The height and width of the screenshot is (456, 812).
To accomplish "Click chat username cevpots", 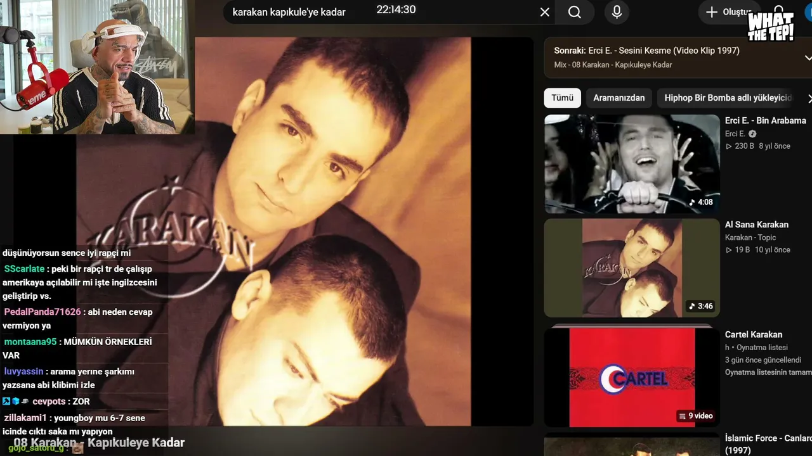I will click(49, 401).
